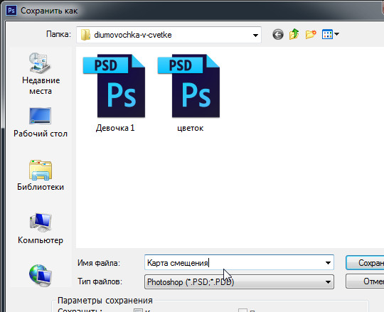Viewport: 384px width, 312px height.
Task: Open Recent Places (Недавние места)
Action: click(x=41, y=73)
